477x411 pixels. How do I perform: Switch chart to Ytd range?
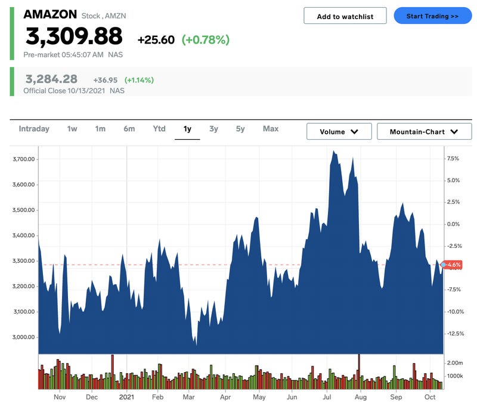click(x=159, y=129)
